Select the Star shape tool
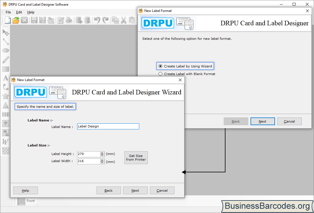This screenshot has height=213, width=314. point(6,96)
